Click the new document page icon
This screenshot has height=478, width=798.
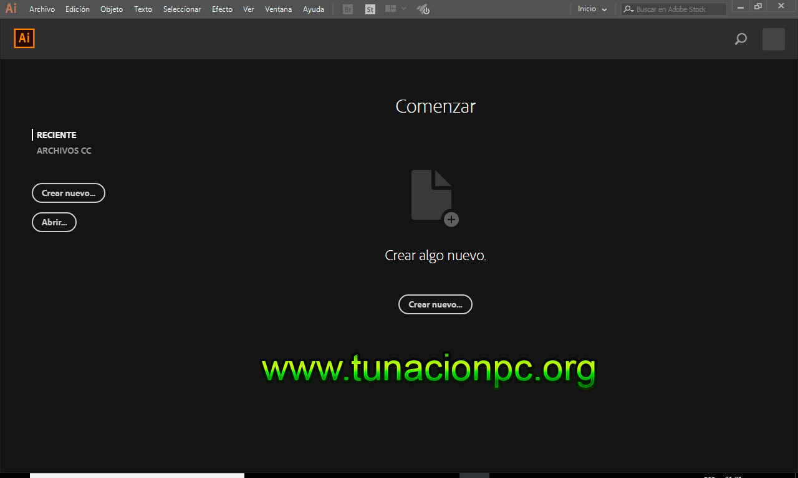pyautogui.click(x=435, y=198)
